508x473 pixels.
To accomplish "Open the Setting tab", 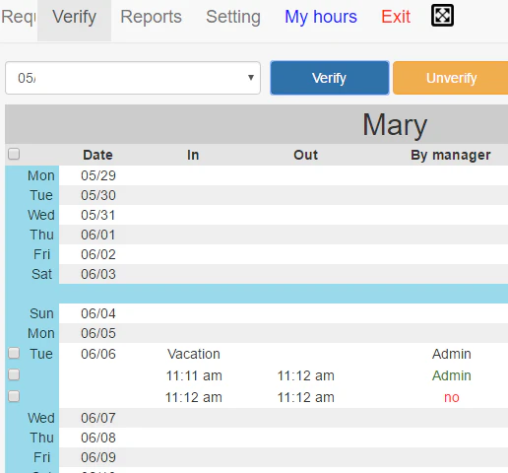I will pyautogui.click(x=233, y=17).
